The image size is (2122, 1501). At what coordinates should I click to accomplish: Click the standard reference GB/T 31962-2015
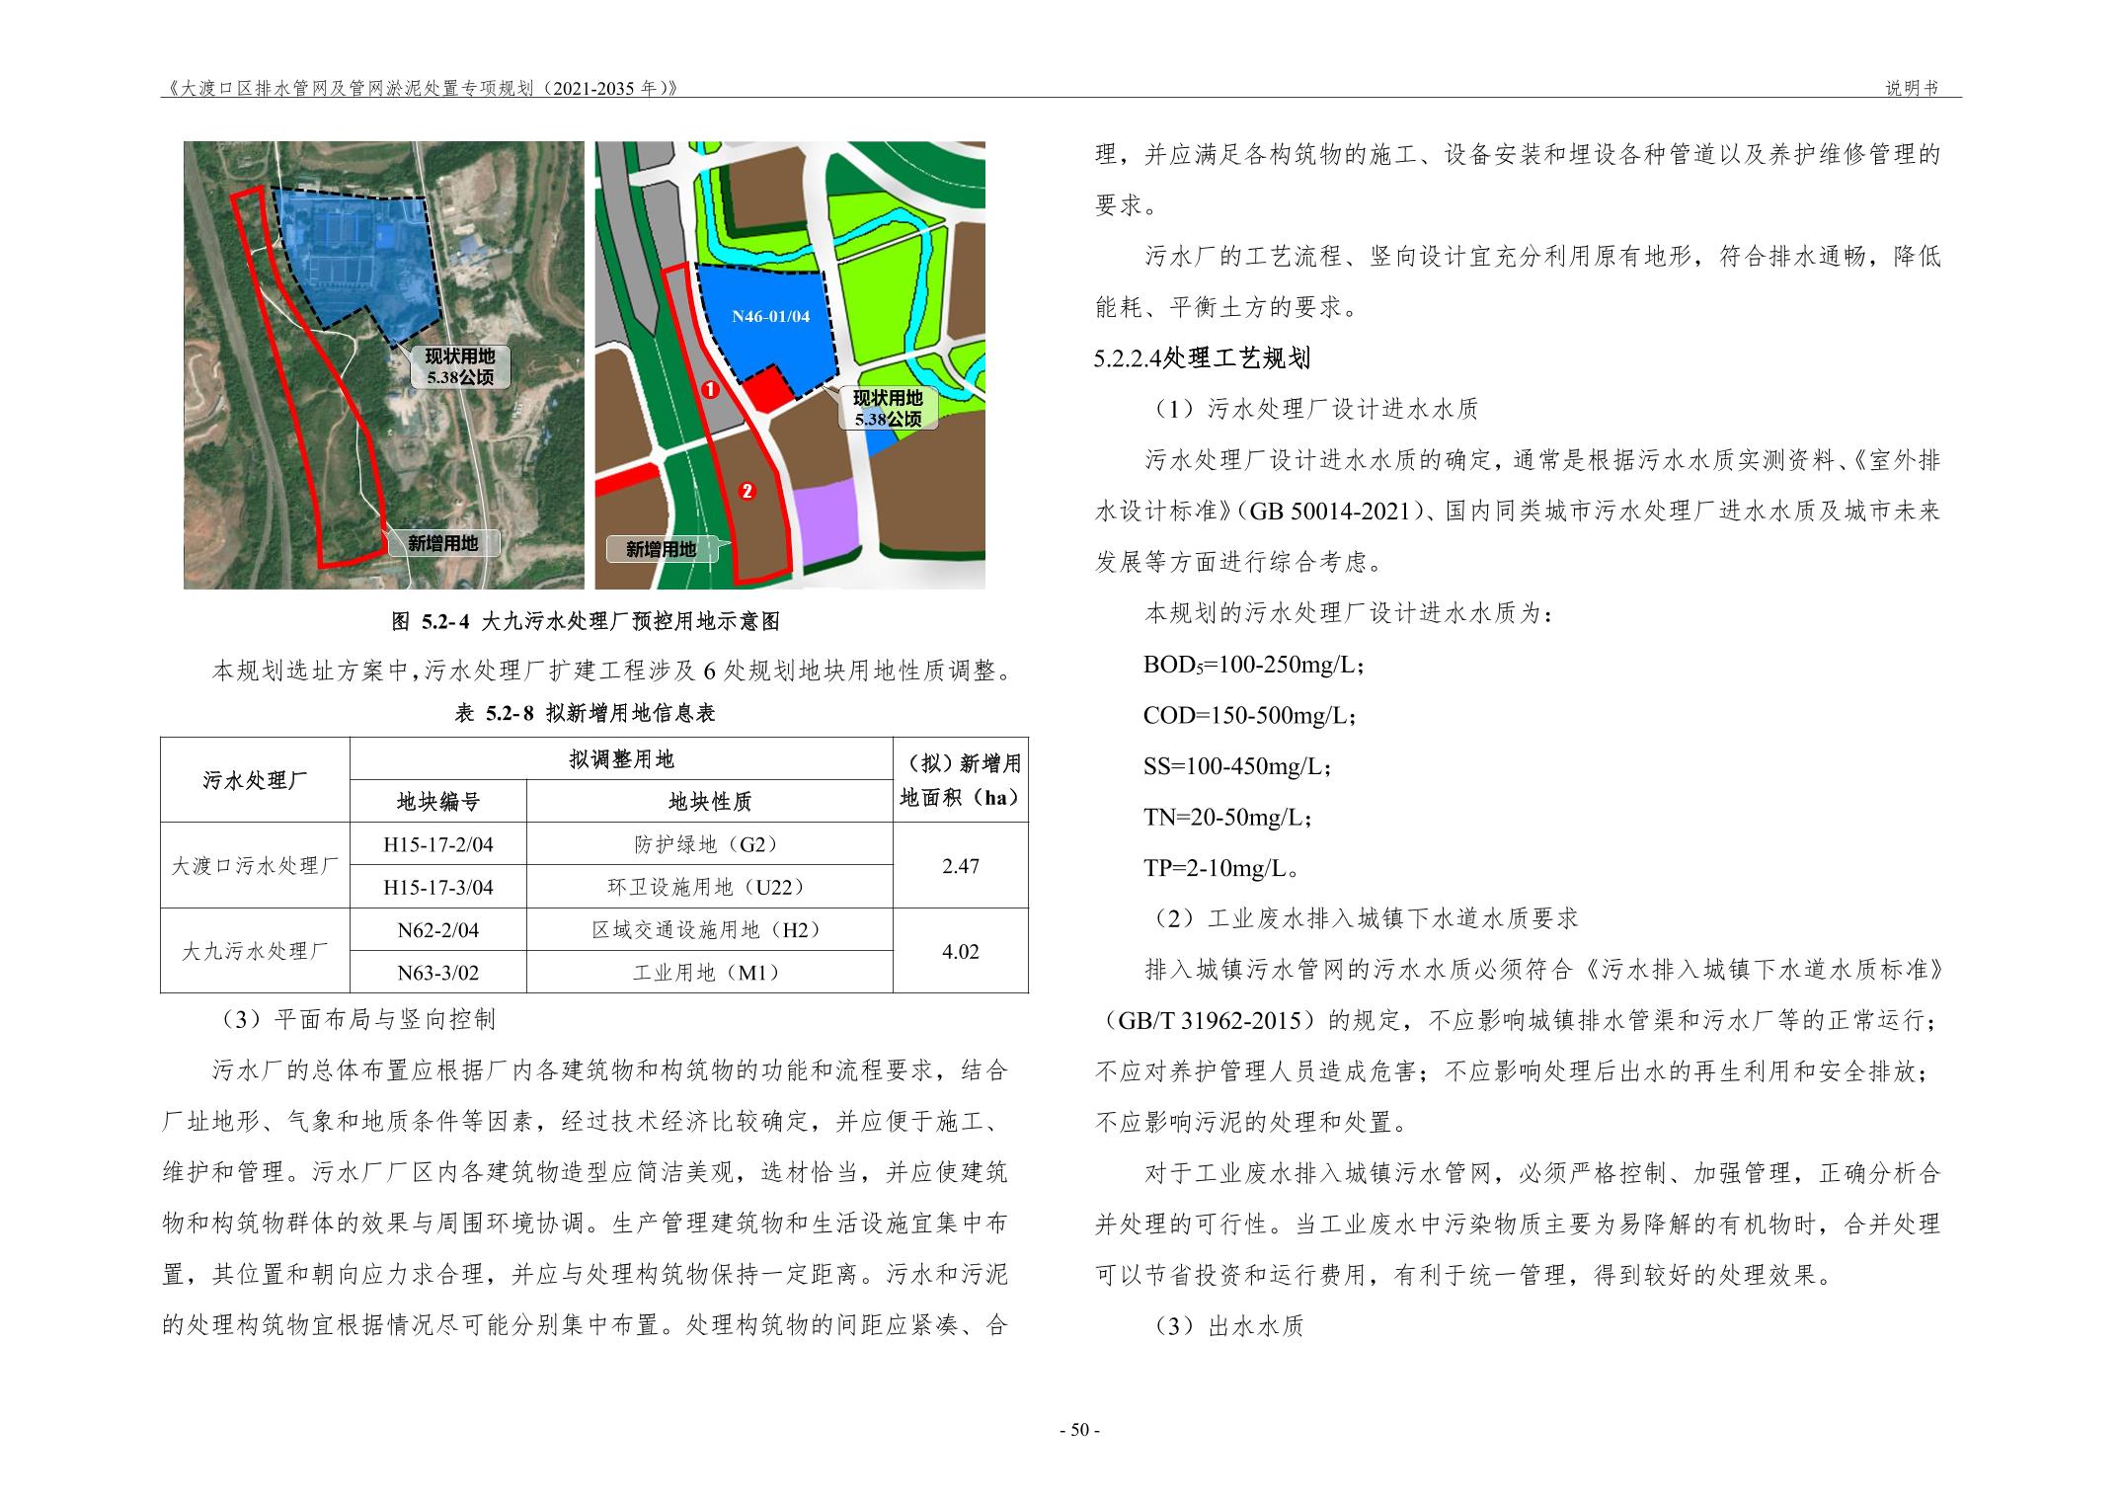(x=1212, y=1021)
